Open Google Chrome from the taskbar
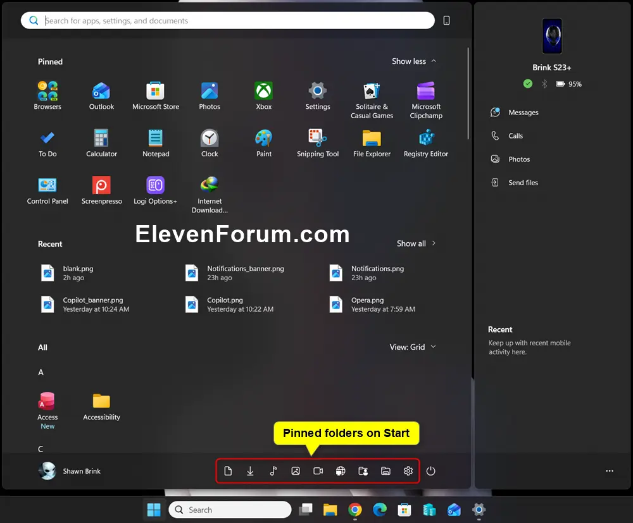The height and width of the screenshot is (523, 633). coord(355,510)
